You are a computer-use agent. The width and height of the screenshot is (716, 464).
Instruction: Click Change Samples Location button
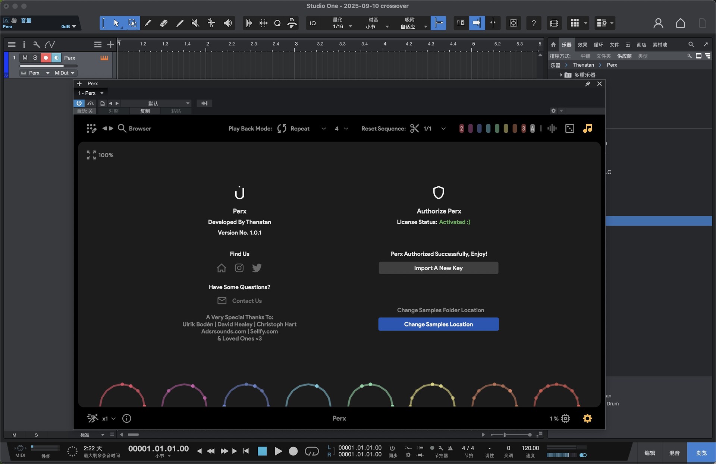[x=438, y=324]
